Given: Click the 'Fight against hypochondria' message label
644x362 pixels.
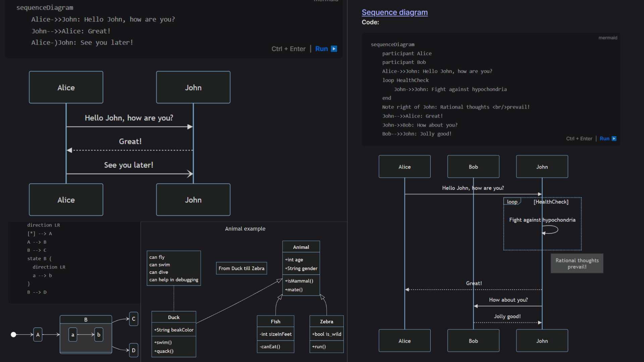Looking at the screenshot, I should (542, 220).
